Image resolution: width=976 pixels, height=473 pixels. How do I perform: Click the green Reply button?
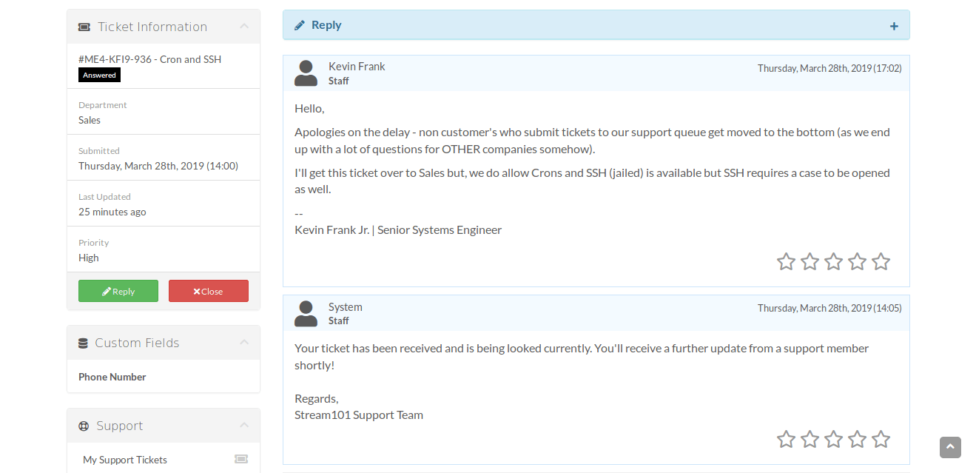click(118, 291)
